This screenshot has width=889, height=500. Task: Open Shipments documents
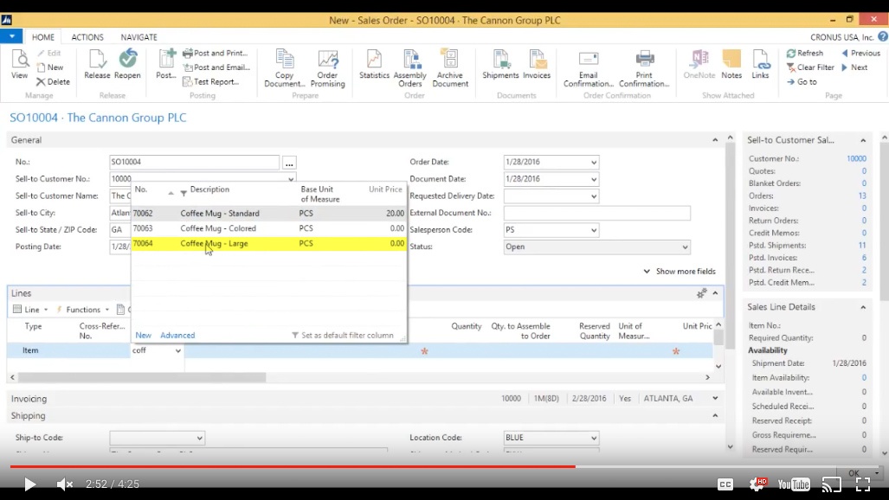pos(500,64)
